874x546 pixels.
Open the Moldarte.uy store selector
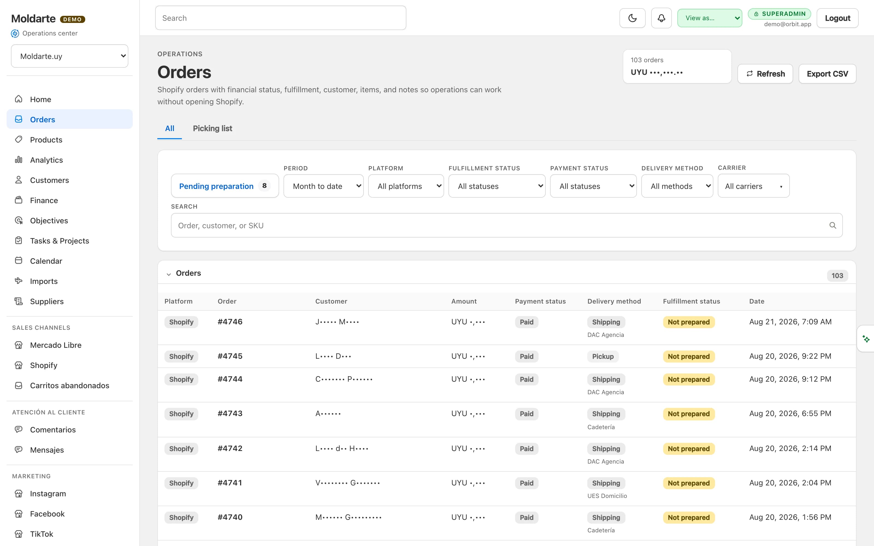70,56
